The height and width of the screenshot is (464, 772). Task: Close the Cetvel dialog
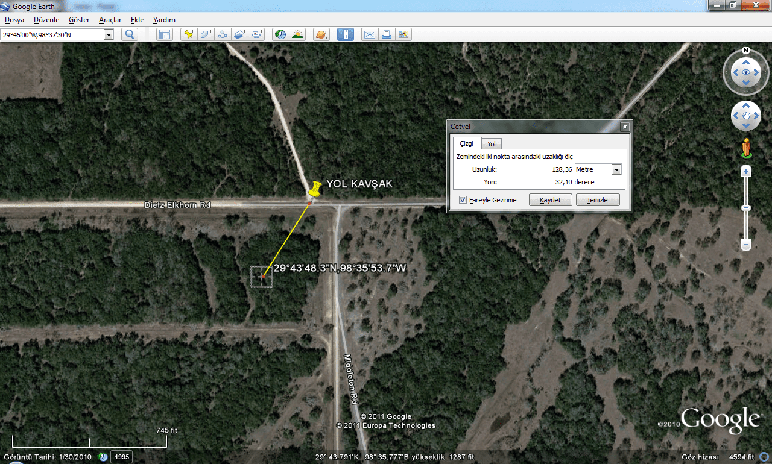(625, 127)
